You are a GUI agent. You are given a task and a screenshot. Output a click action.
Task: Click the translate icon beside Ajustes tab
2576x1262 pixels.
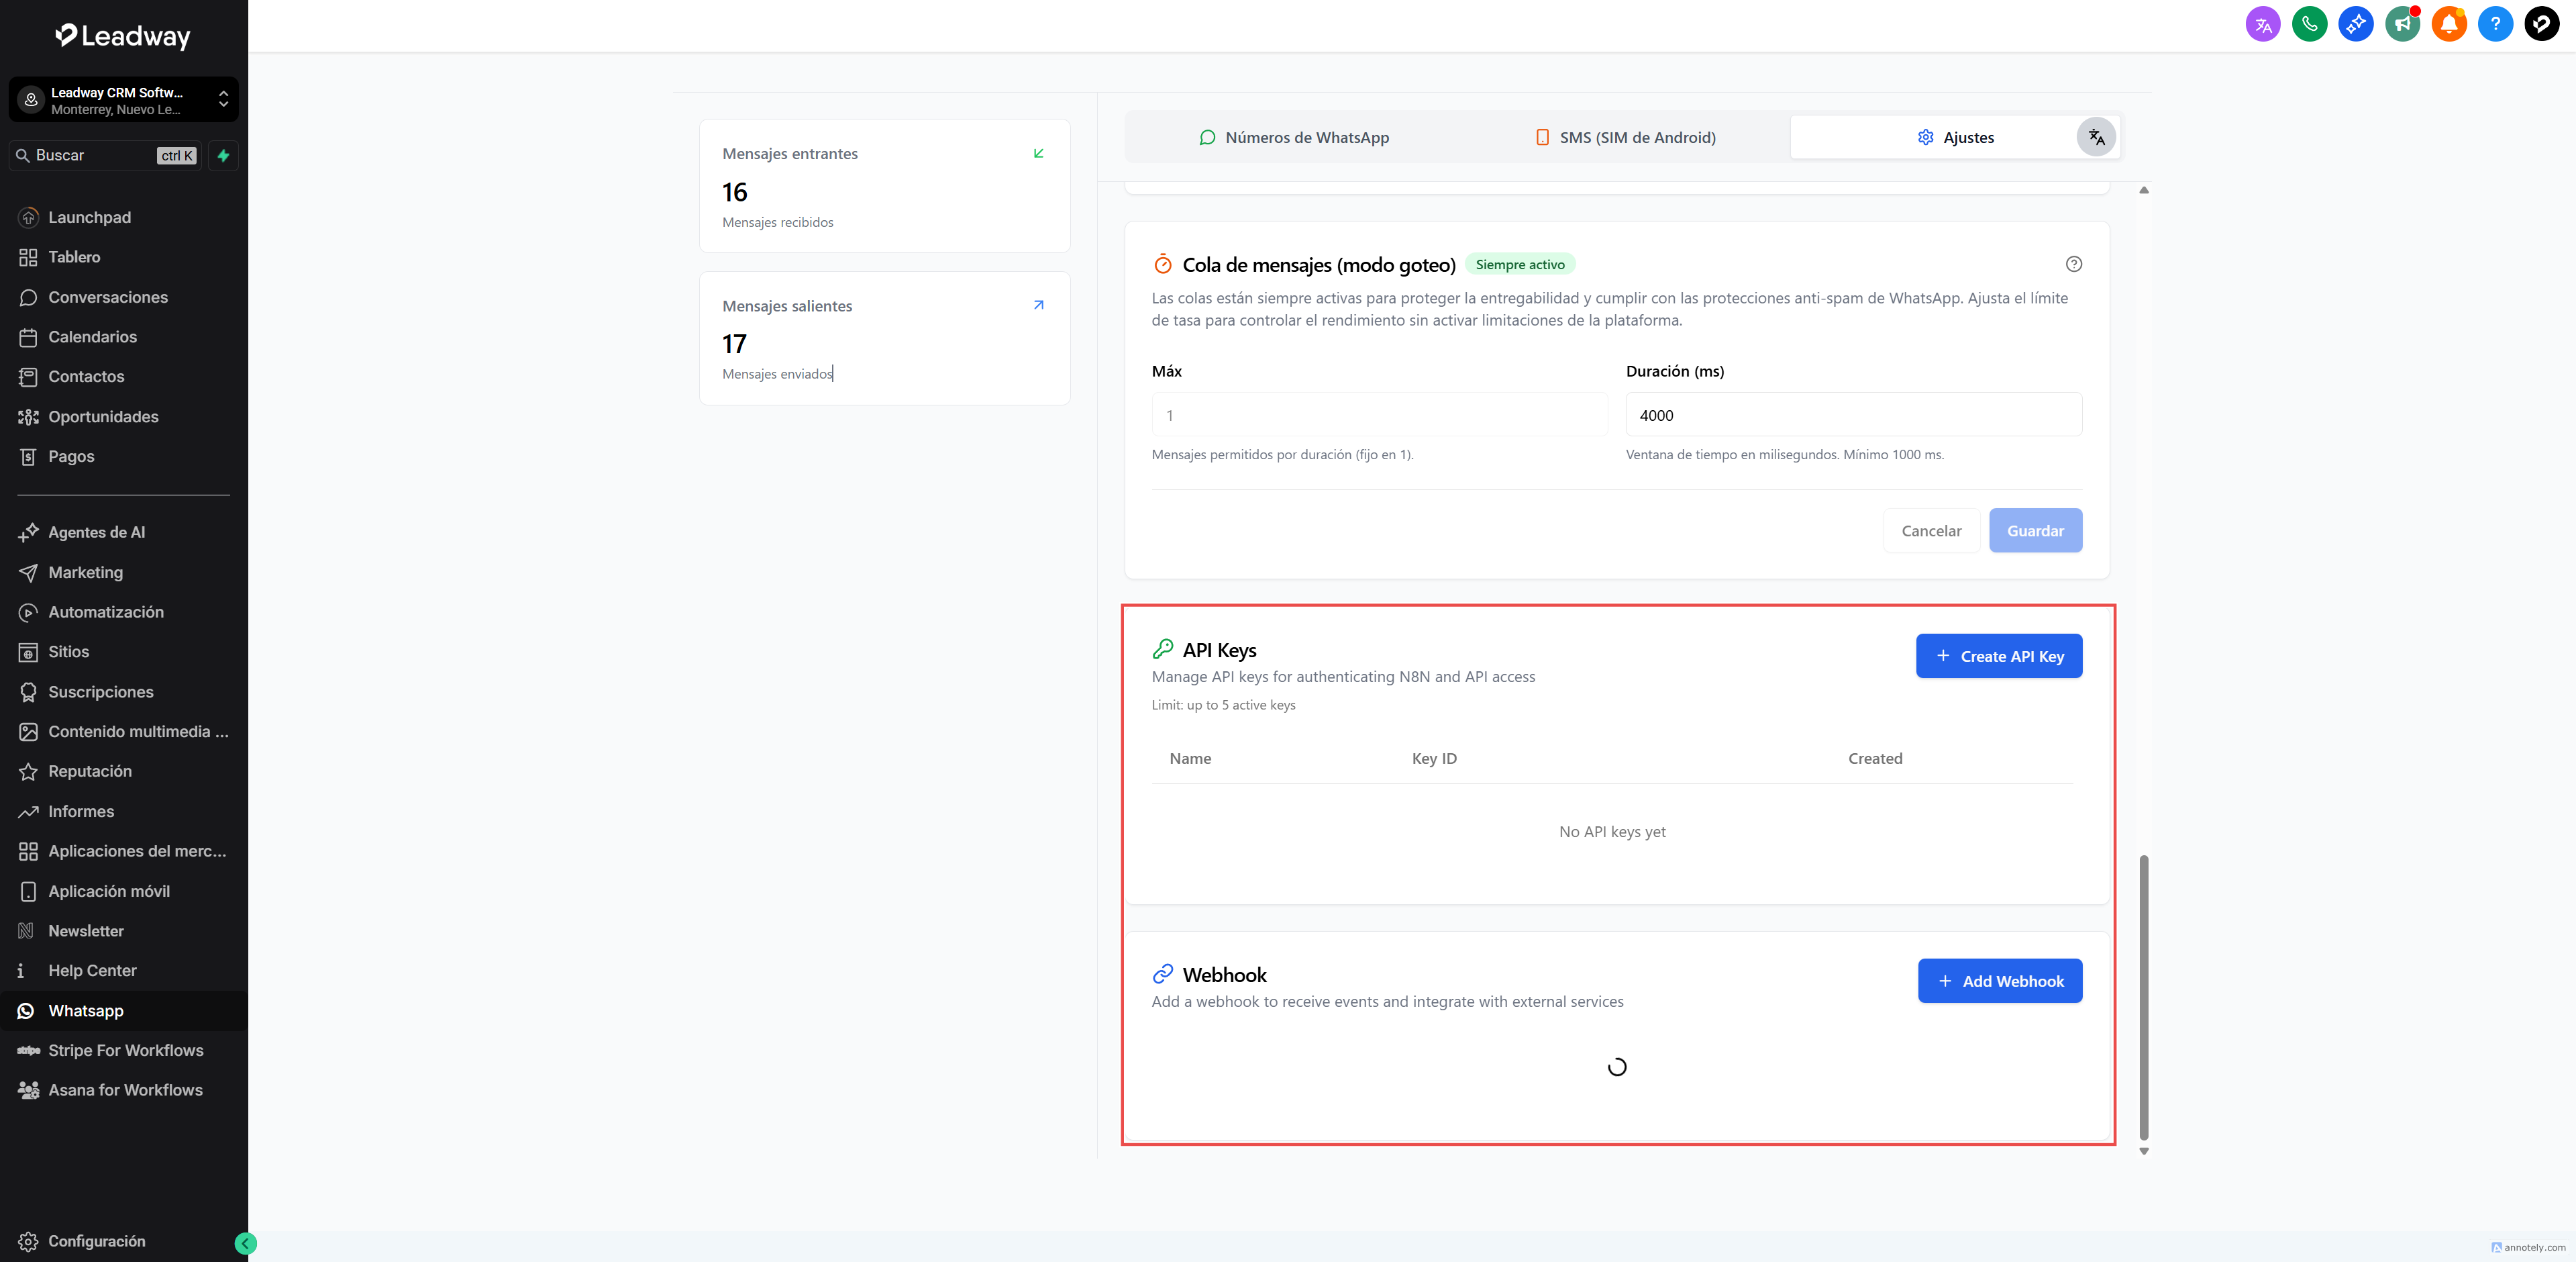coord(2096,137)
